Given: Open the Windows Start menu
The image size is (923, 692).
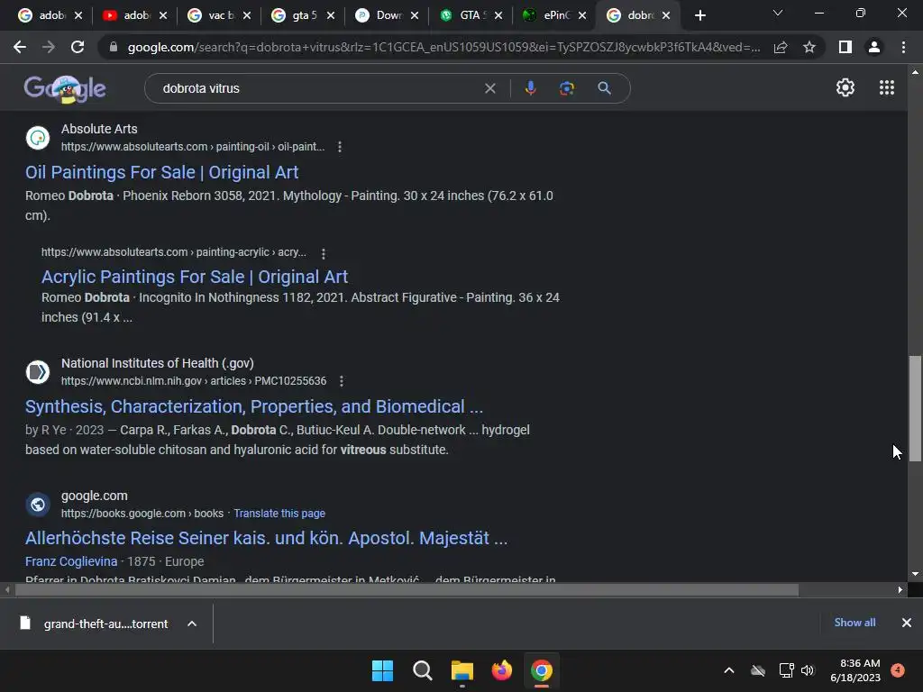Looking at the screenshot, I should [382, 670].
